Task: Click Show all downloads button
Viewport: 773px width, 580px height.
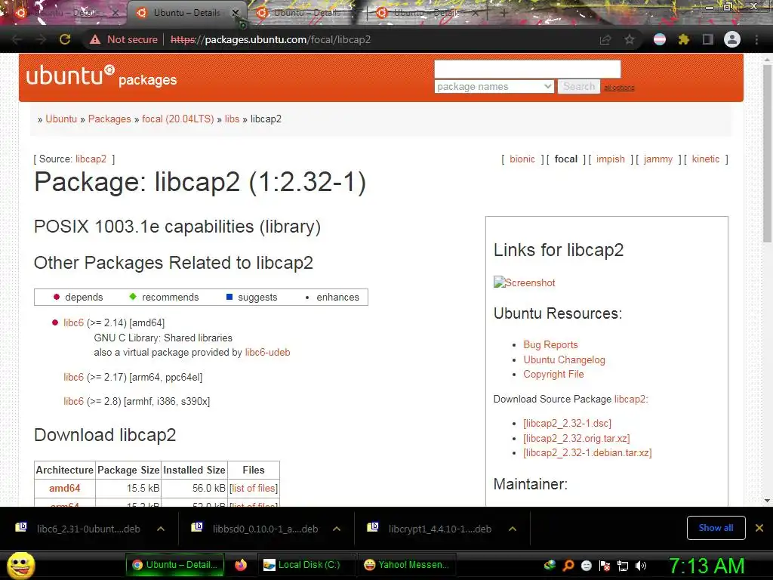Action: coord(716,528)
